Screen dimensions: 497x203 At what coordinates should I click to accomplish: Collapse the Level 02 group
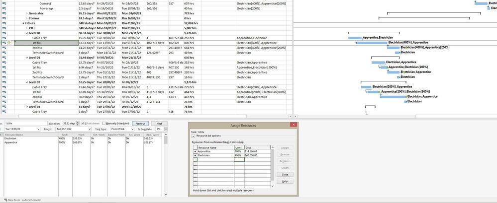[x=27, y=82]
